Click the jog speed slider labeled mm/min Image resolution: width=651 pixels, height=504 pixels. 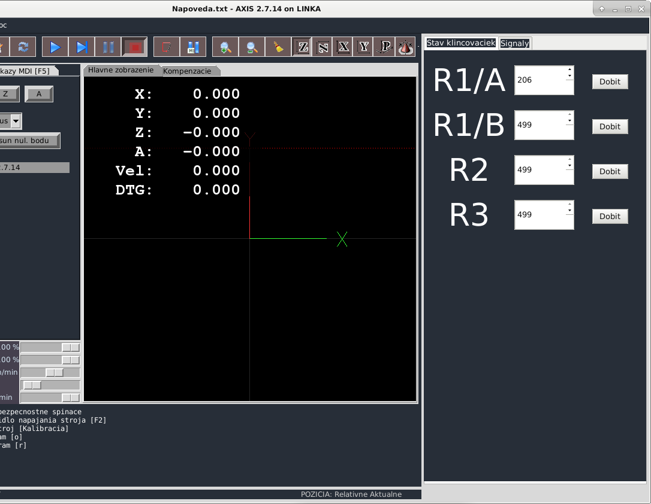coord(50,372)
